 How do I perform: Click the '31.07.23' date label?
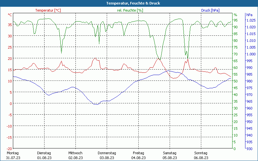(13, 158)
